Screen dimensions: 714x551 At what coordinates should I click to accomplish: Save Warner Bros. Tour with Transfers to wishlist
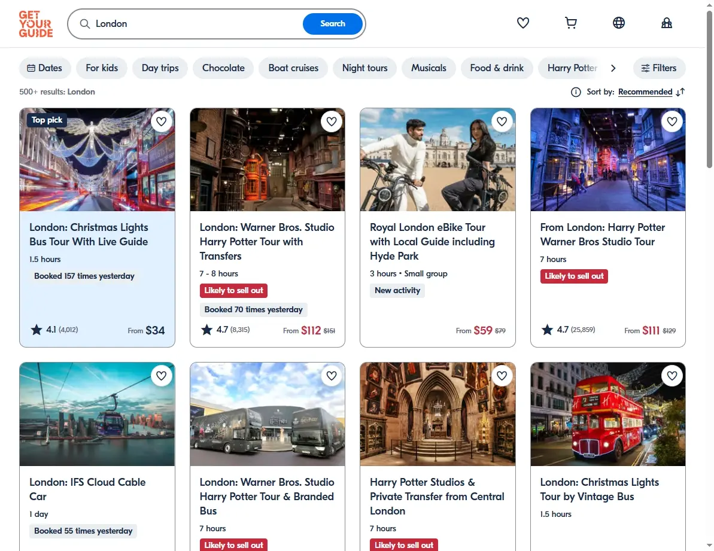coord(332,121)
